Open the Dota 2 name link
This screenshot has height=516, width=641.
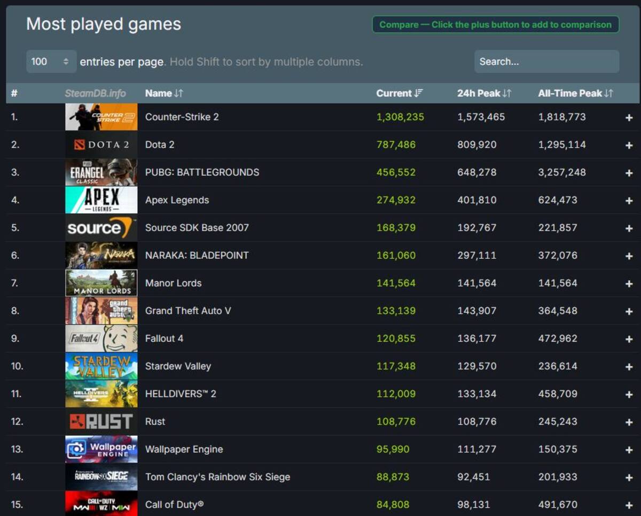click(160, 145)
